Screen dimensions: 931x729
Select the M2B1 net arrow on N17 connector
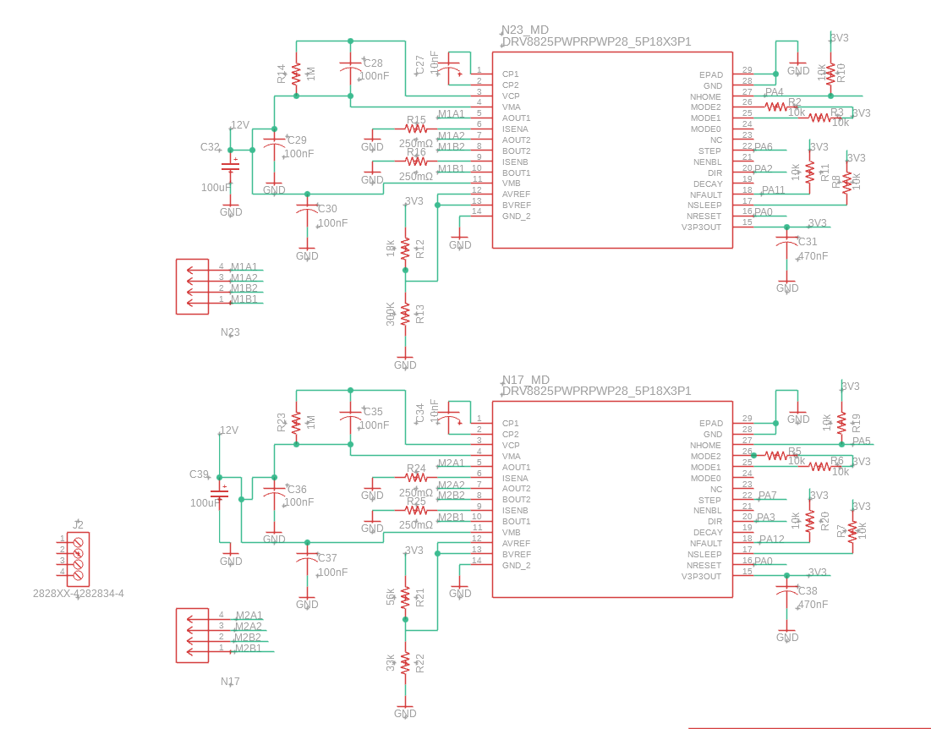(x=248, y=650)
